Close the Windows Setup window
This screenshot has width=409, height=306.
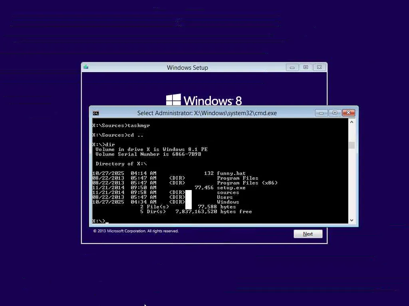coord(319,67)
